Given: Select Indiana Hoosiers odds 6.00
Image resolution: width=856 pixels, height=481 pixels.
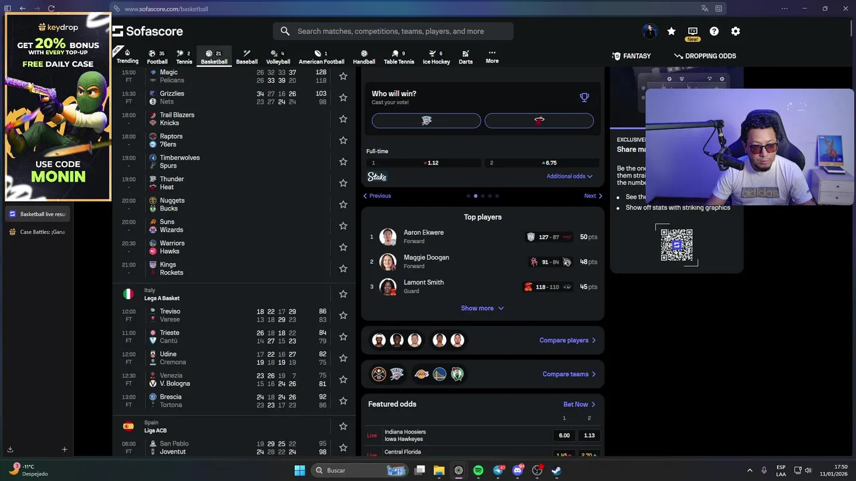Looking at the screenshot, I should (x=564, y=436).
